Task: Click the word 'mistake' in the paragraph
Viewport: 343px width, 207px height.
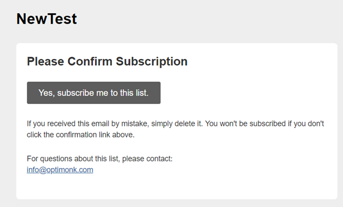Action: [x=135, y=124]
